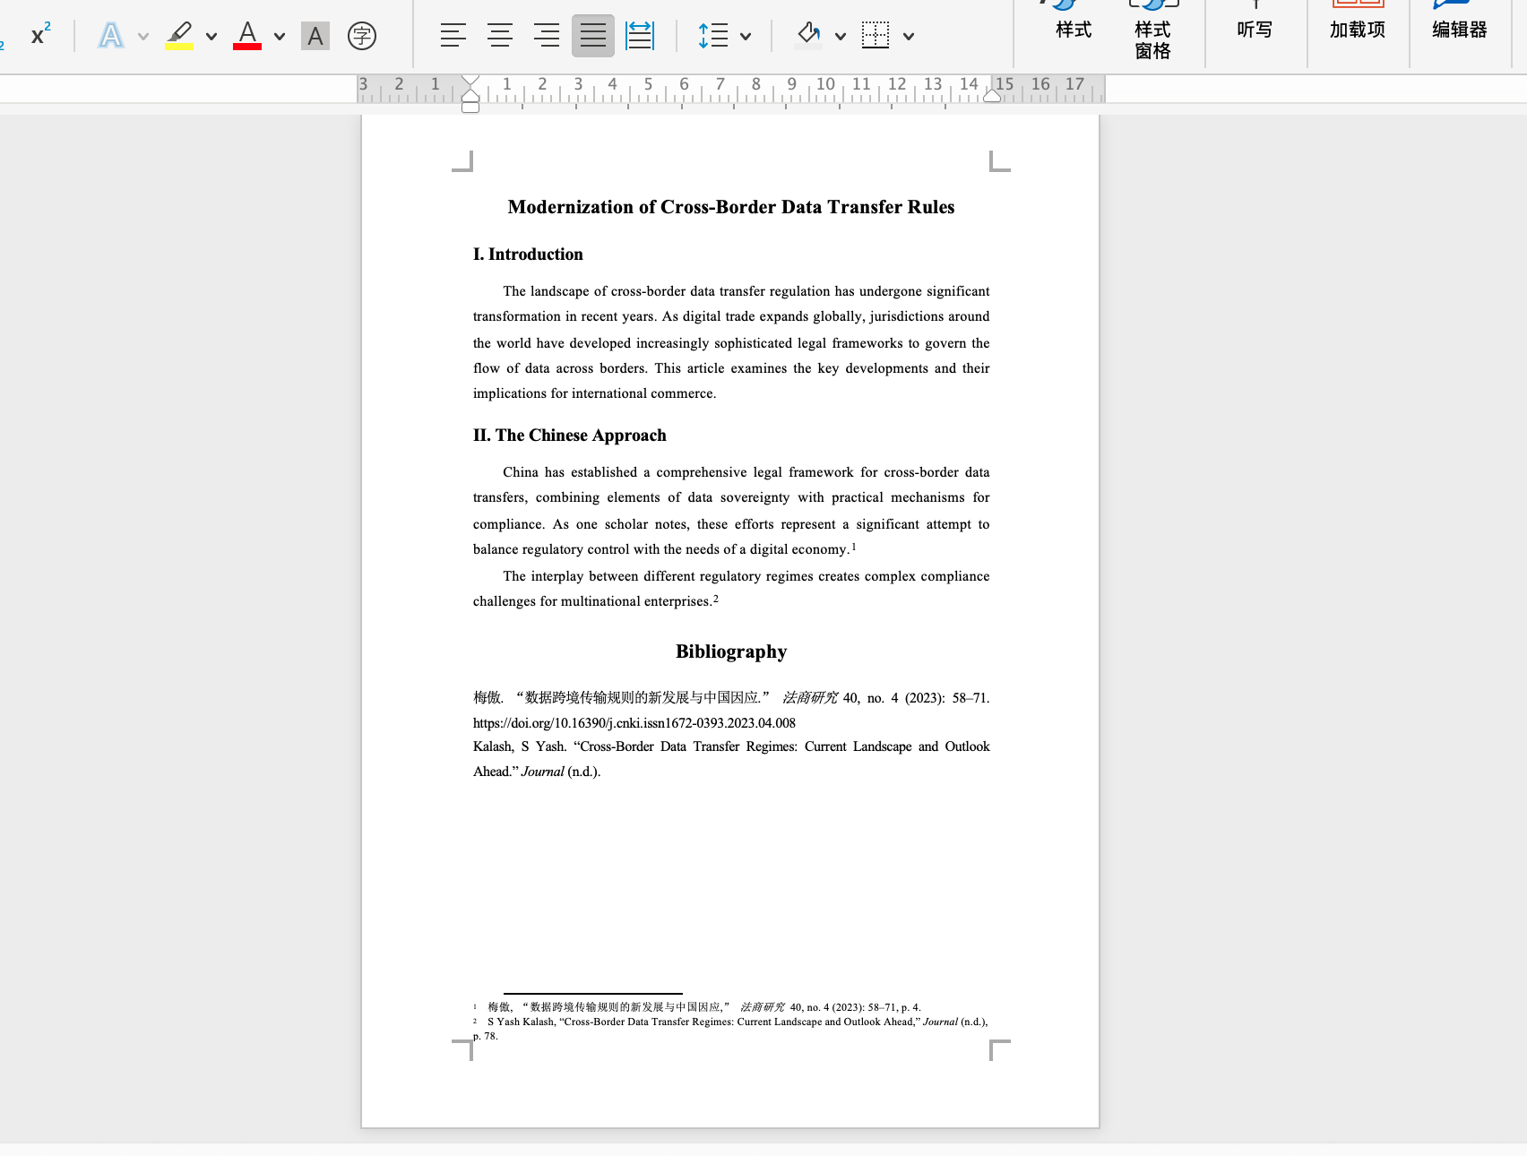Click the right indent marker on ruler
The height and width of the screenshot is (1156, 1527).
pos(992,95)
